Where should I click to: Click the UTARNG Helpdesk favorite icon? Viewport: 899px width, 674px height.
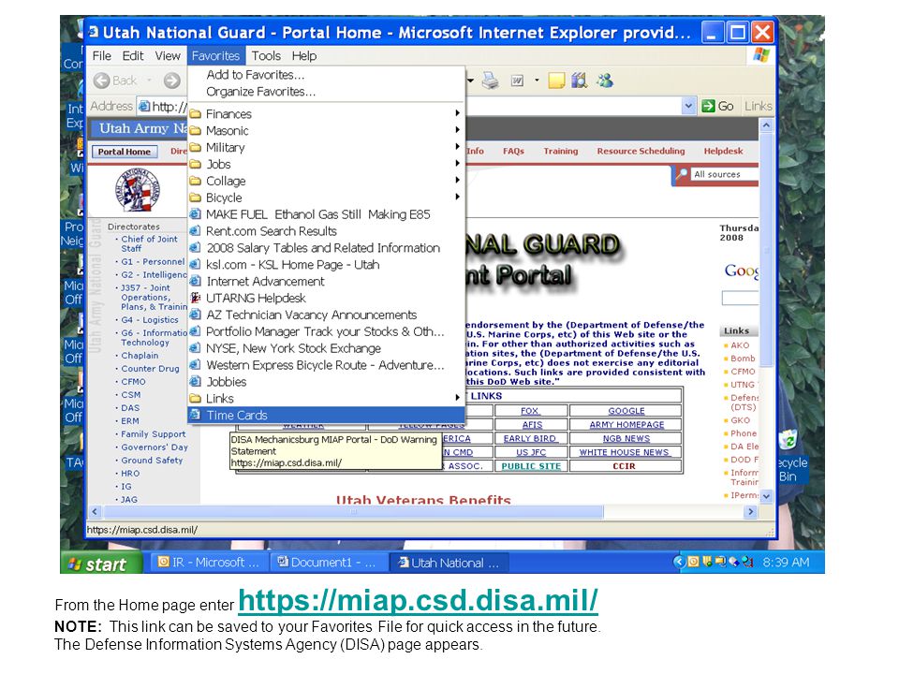196,298
